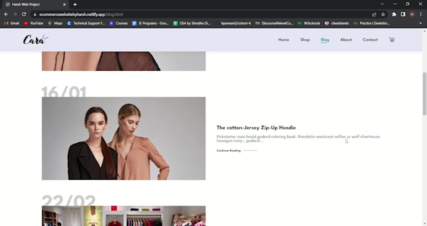427x226 pixels.
Task: Go back with browser back arrow
Action: tap(6, 14)
